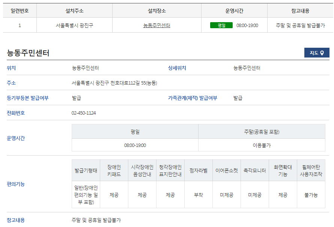Select address 천호대로112길 55(능동)
Viewport: 334px width, 227px height.
(x=134, y=83)
